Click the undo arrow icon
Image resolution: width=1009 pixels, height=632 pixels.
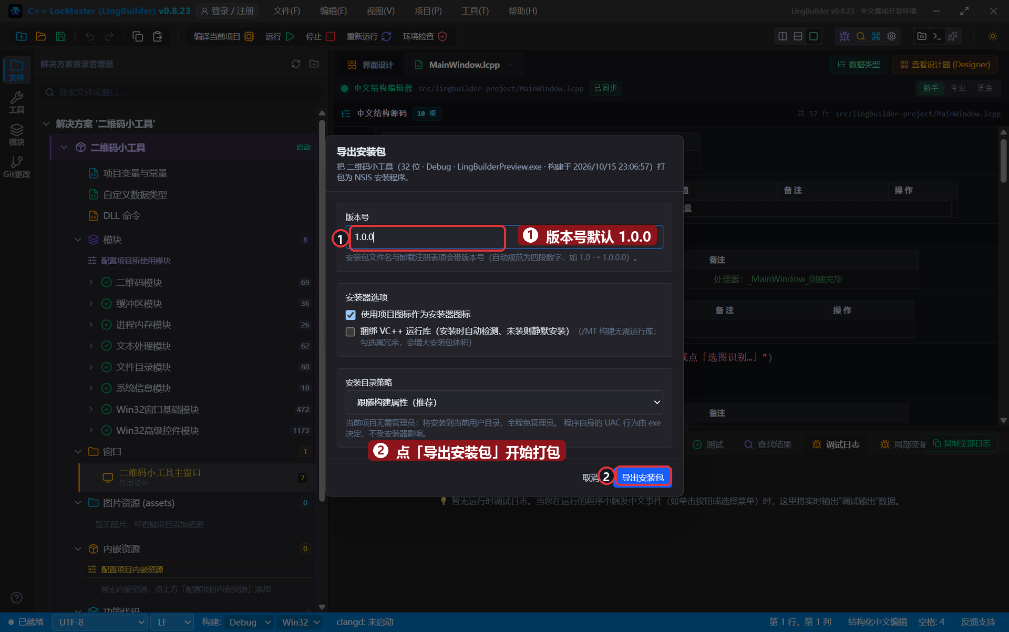pos(90,36)
